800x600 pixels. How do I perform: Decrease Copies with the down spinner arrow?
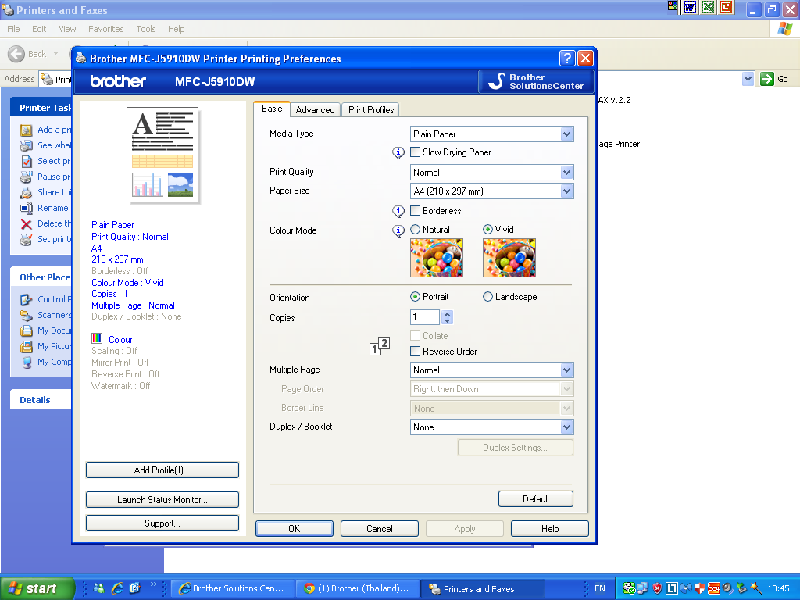[447, 321]
